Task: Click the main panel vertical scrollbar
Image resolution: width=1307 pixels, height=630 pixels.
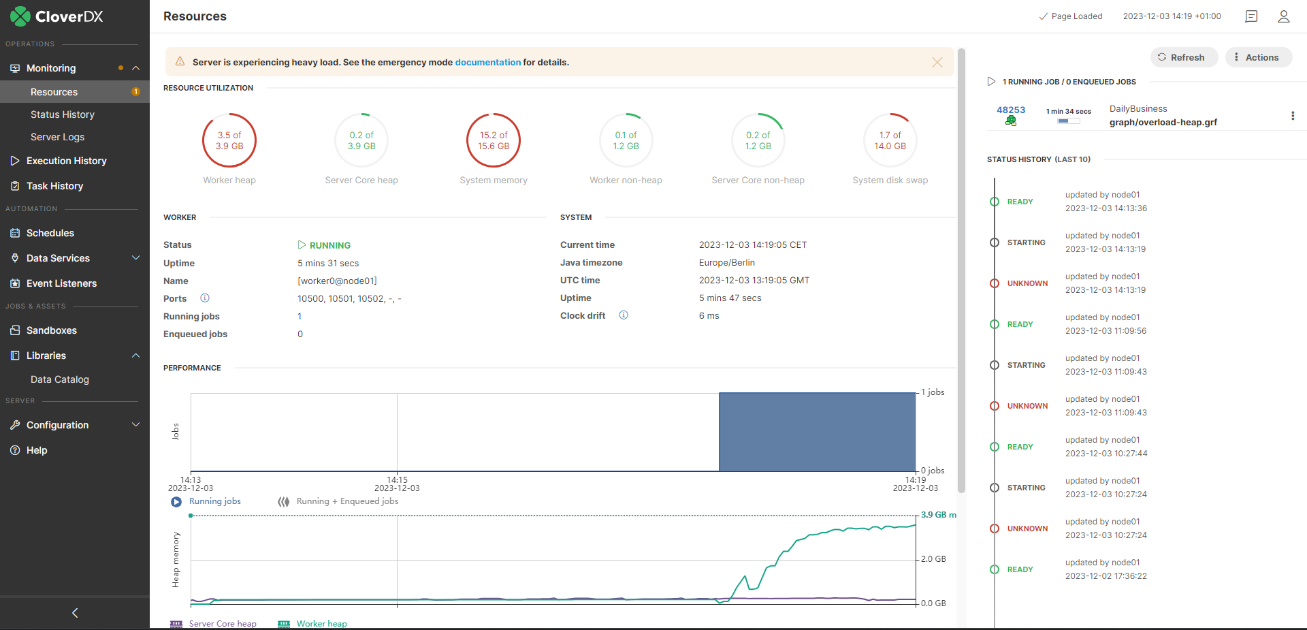Action: (961, 272)
